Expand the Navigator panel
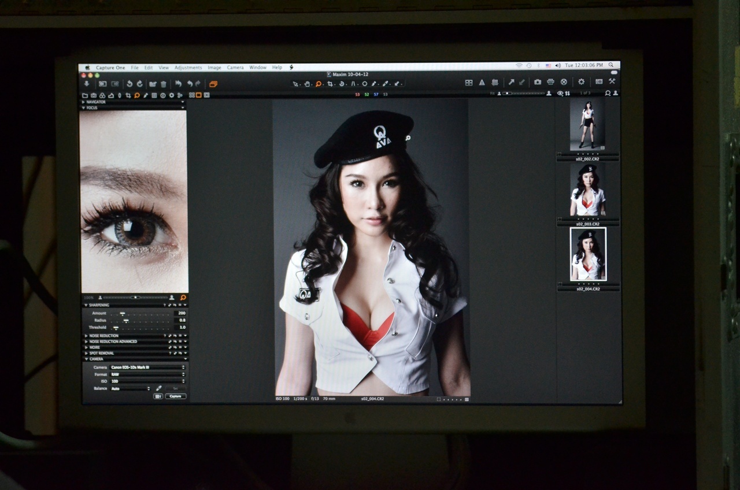Image resolution: width=740 pixels, height=490 pixels. (x=83, y=102)
